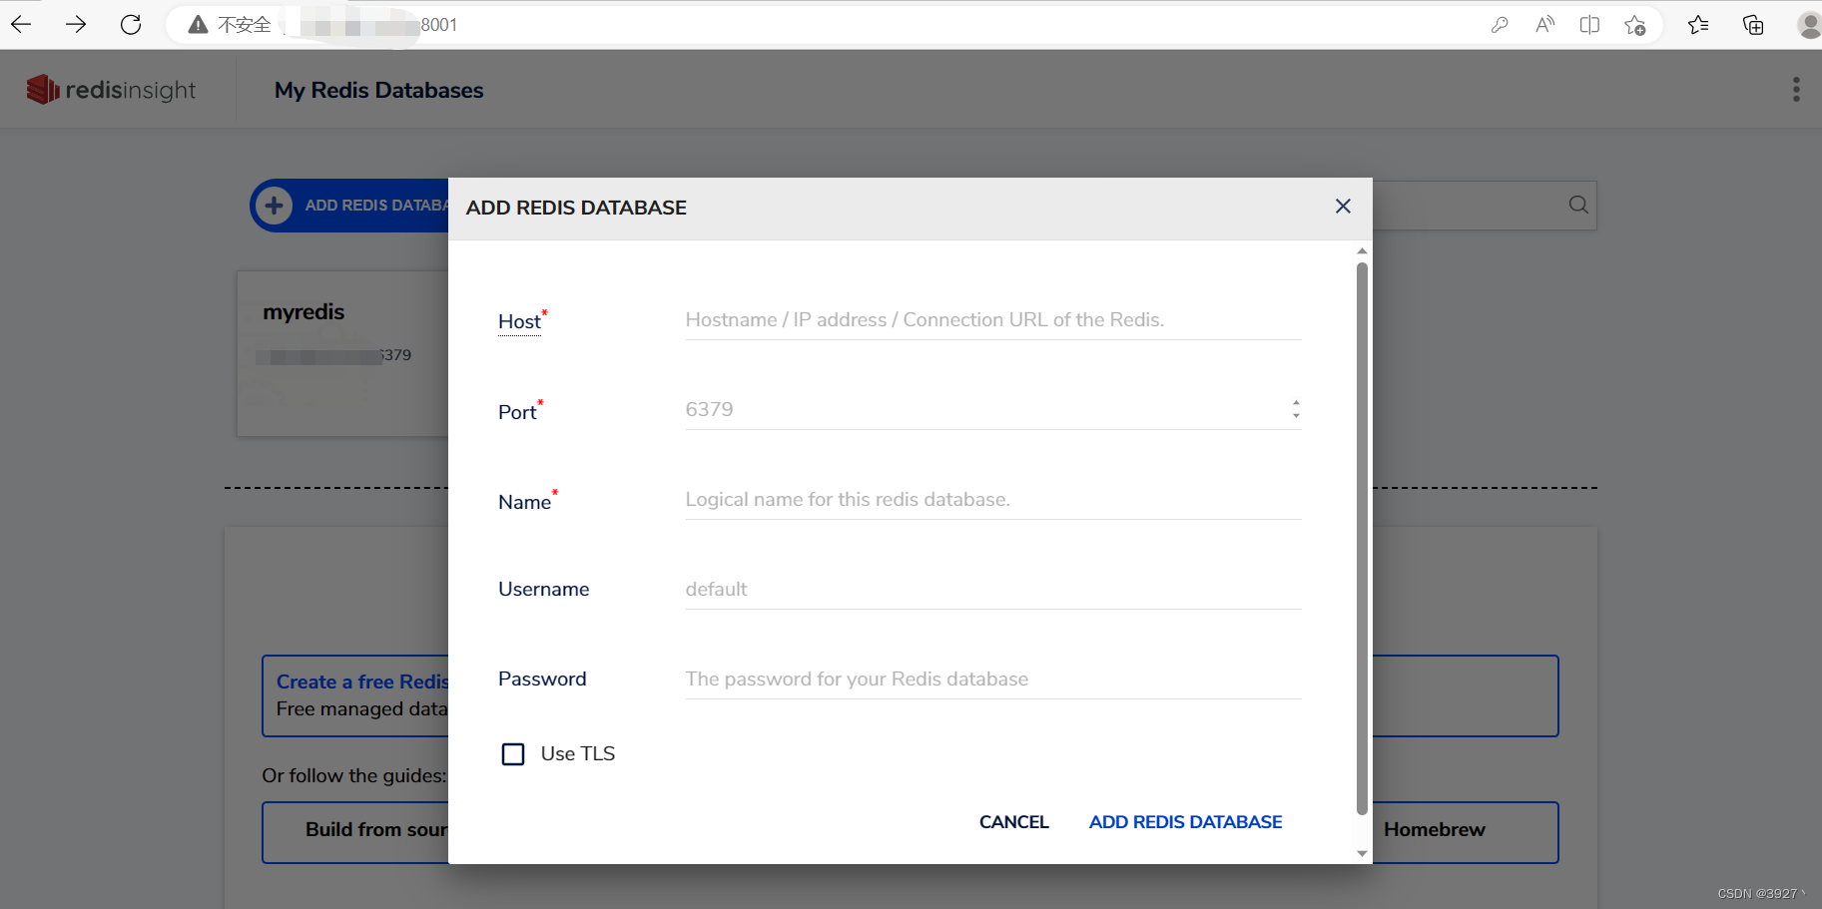Image resolution: width=1822 pixels, height=909 pixels.
Task: Open browser collections icon
Action: point(1753,25)
